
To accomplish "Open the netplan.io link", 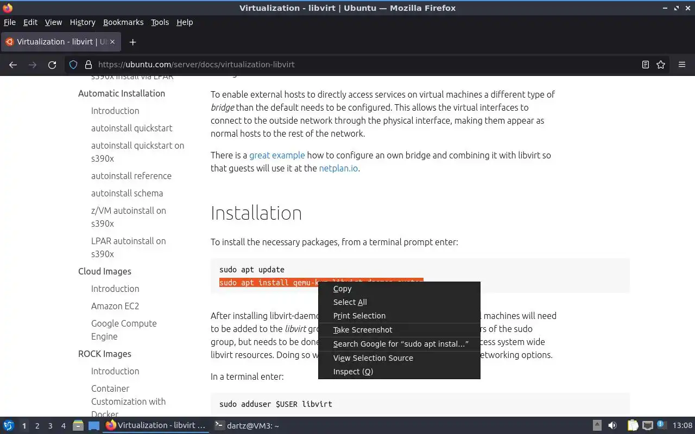I will point(338,168).
